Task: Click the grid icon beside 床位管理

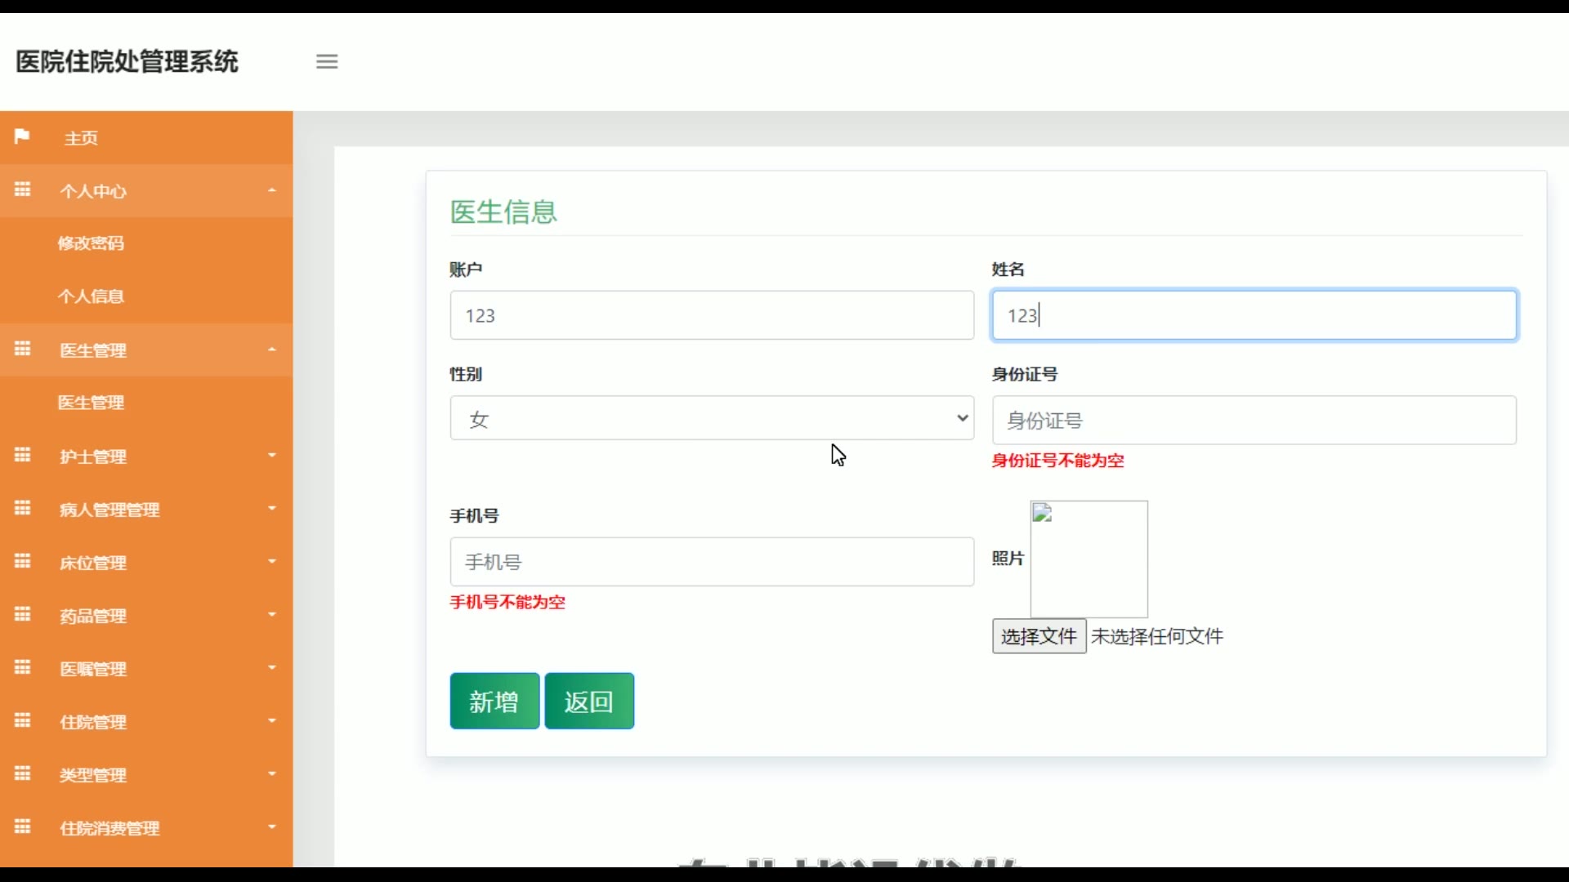Action: pyautogui.click(x=22, y=561)
